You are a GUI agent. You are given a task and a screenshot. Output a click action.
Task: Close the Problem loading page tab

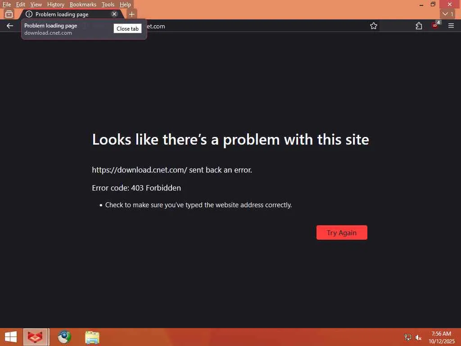coord(114,14)
